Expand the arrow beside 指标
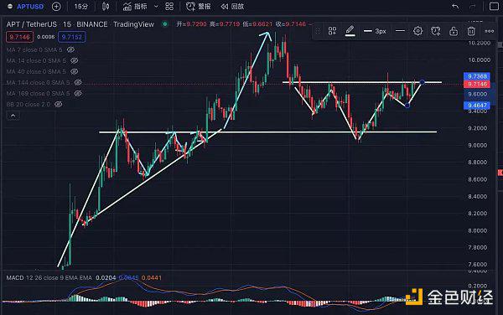The image size is (503, 315). tap(156, 7)
